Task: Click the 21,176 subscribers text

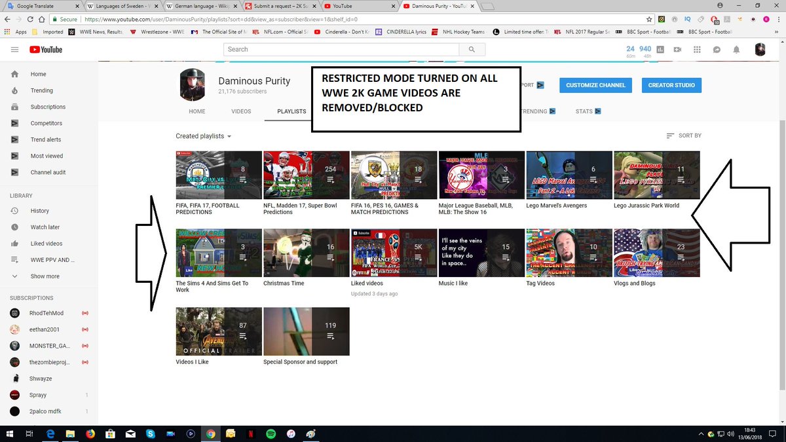Action: click(242, 92)
